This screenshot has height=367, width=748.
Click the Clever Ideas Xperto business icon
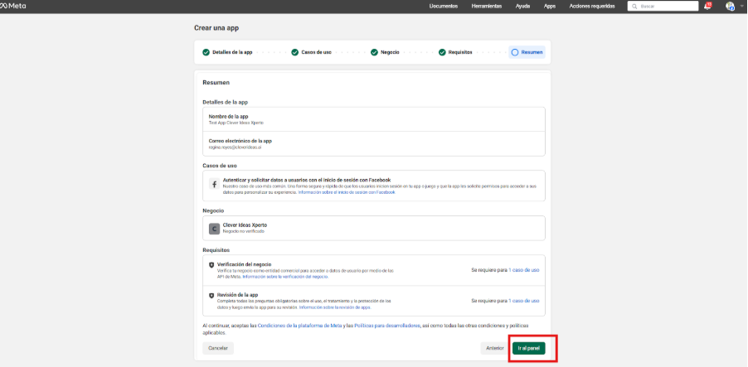pos(214,228)
